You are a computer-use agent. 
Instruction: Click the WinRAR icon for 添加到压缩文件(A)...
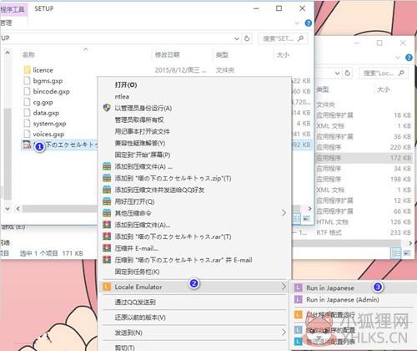point(107,225)
